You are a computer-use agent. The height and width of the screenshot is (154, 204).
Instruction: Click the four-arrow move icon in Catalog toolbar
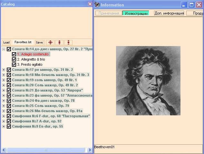click(50, 43)
